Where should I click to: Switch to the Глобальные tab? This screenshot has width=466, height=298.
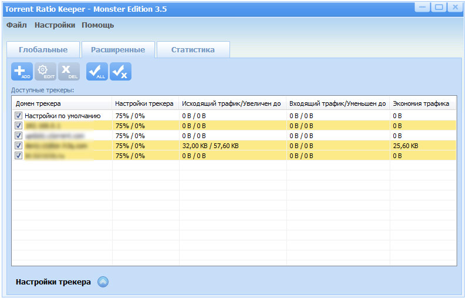coord(43,50)
